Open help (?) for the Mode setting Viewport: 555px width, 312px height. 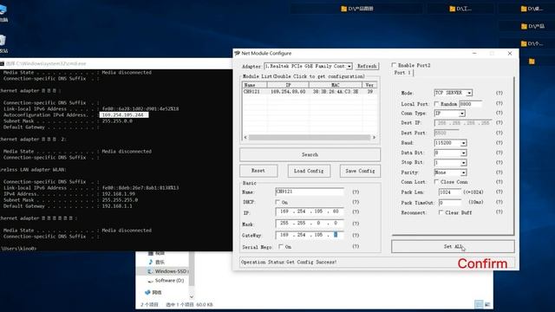(x=499, y=93)
